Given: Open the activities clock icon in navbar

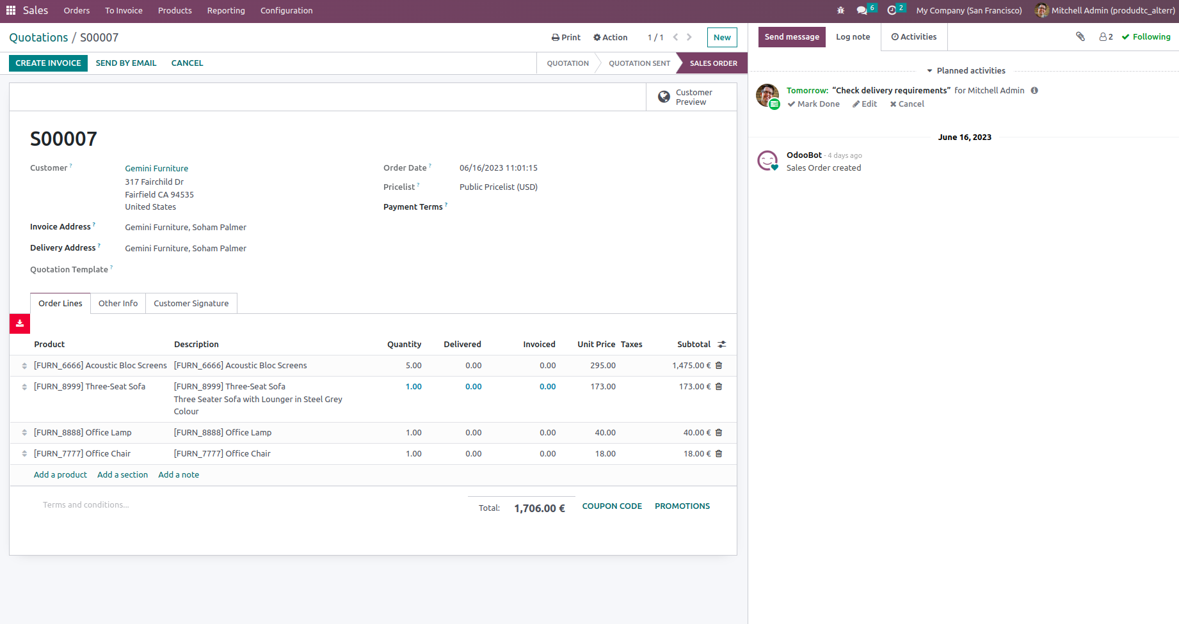Looking at the screenshot, I should pyautogui.click(x=892, y=10).
